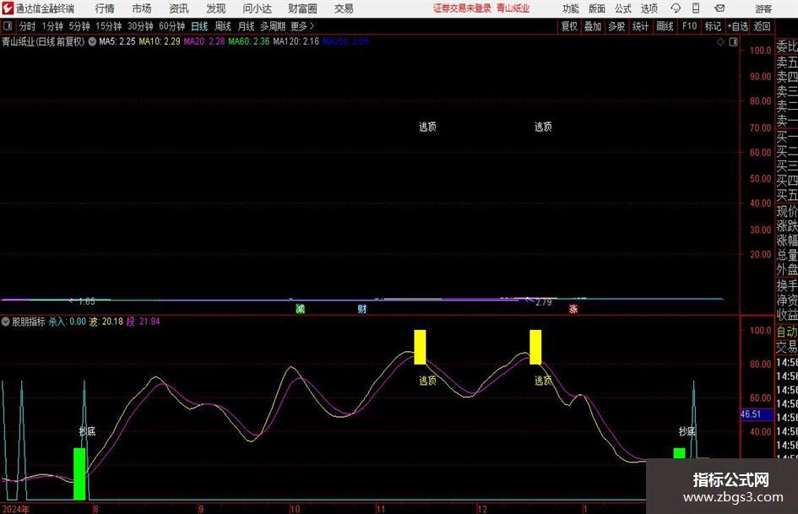Click 证券交易未登录 login status link
The height and width of the screenshot is (514, 798).
(462, 8)
